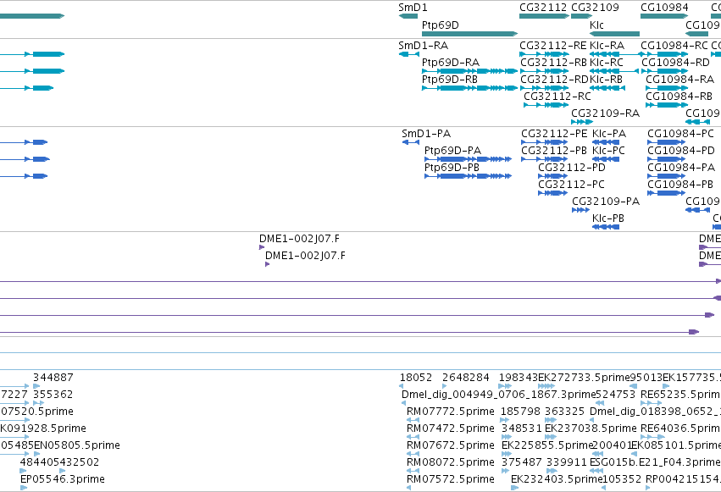This screenshot has height=492, width=721.
Task: Select transcript Ptp69D-RB label
Action: [x=450, y=79]
